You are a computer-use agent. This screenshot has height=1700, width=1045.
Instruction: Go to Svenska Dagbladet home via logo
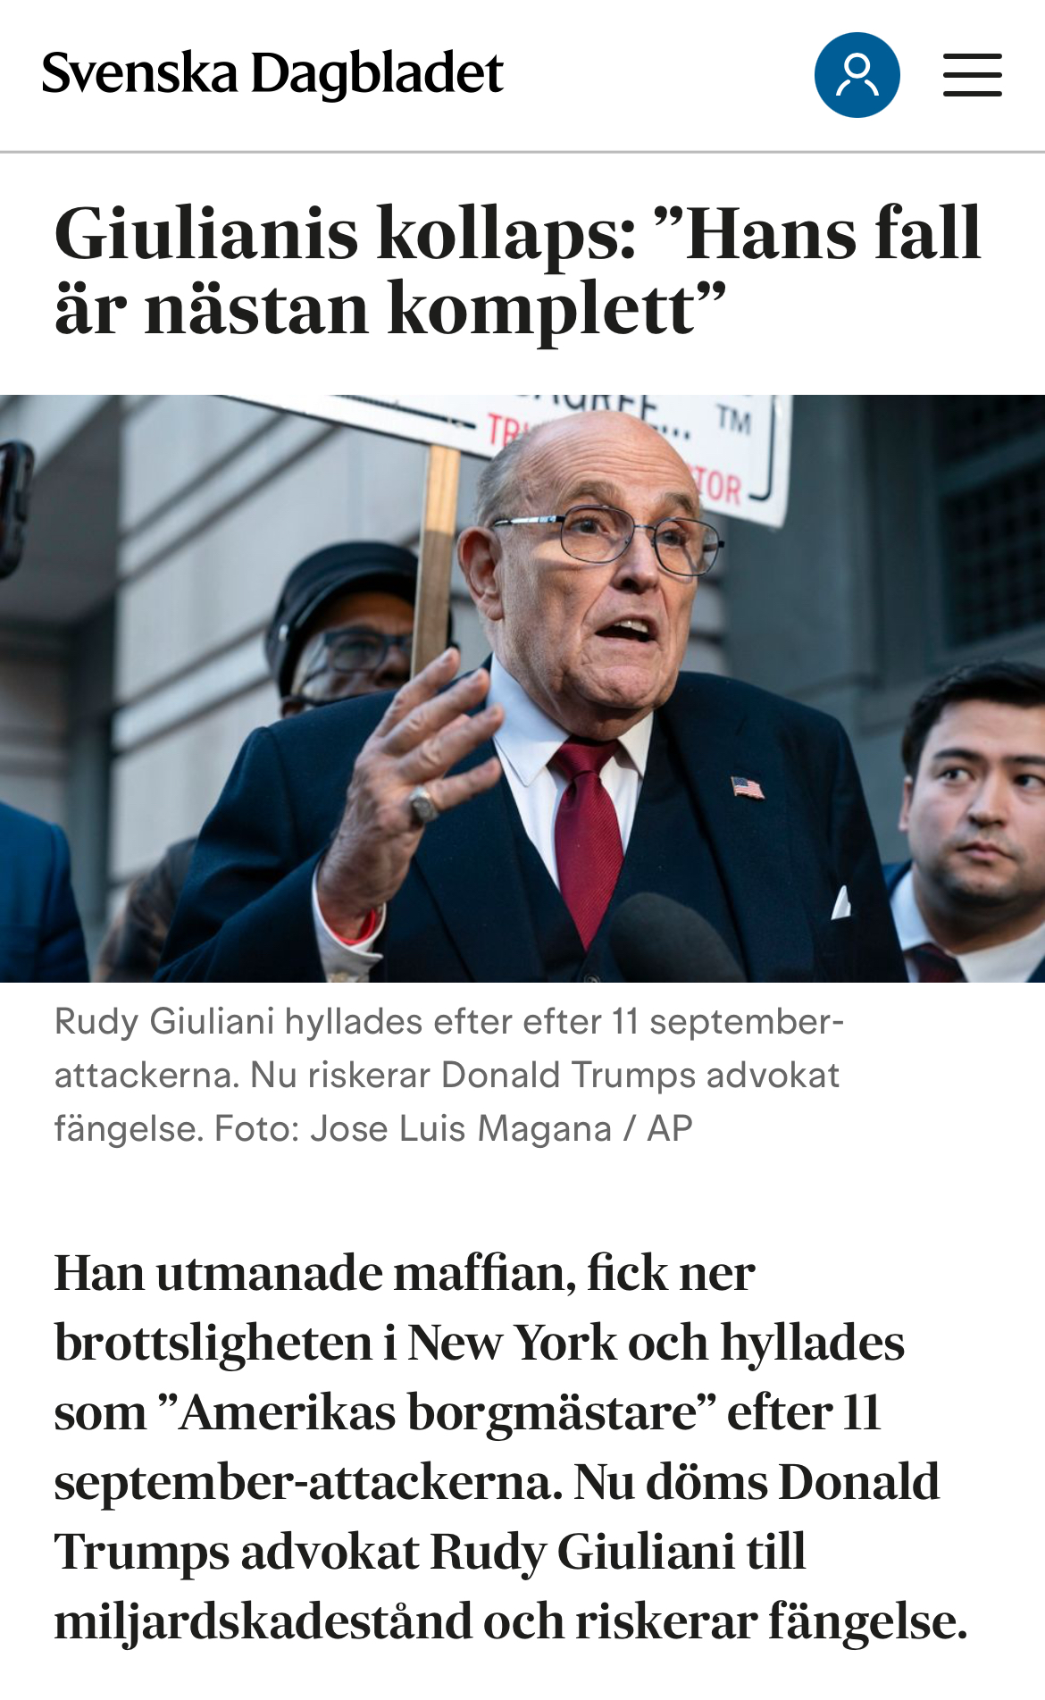(272, 73)
